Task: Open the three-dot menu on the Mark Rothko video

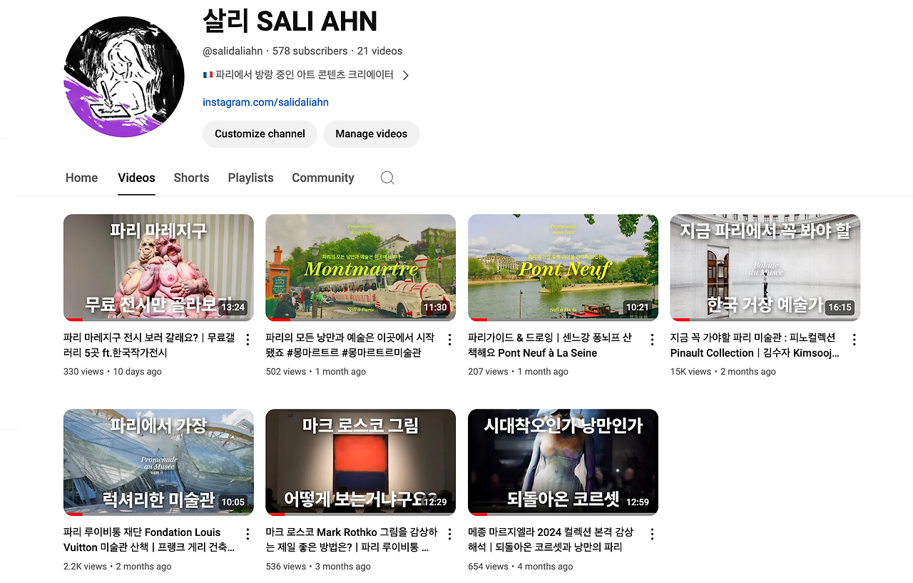Action: 449,533
